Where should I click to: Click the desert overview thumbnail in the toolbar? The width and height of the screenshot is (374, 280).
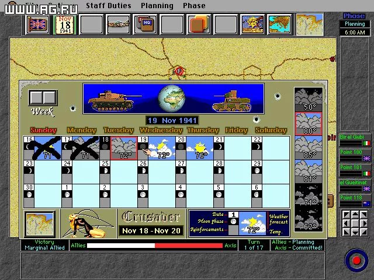click(x=310, y=24)
